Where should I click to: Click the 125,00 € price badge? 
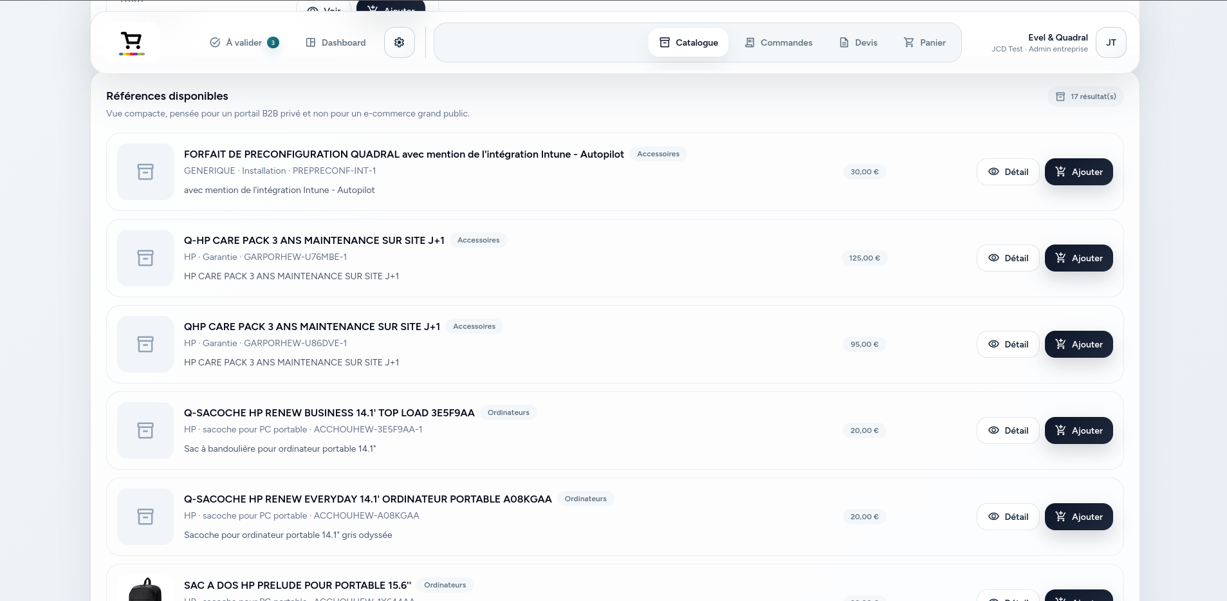[864, 258]
